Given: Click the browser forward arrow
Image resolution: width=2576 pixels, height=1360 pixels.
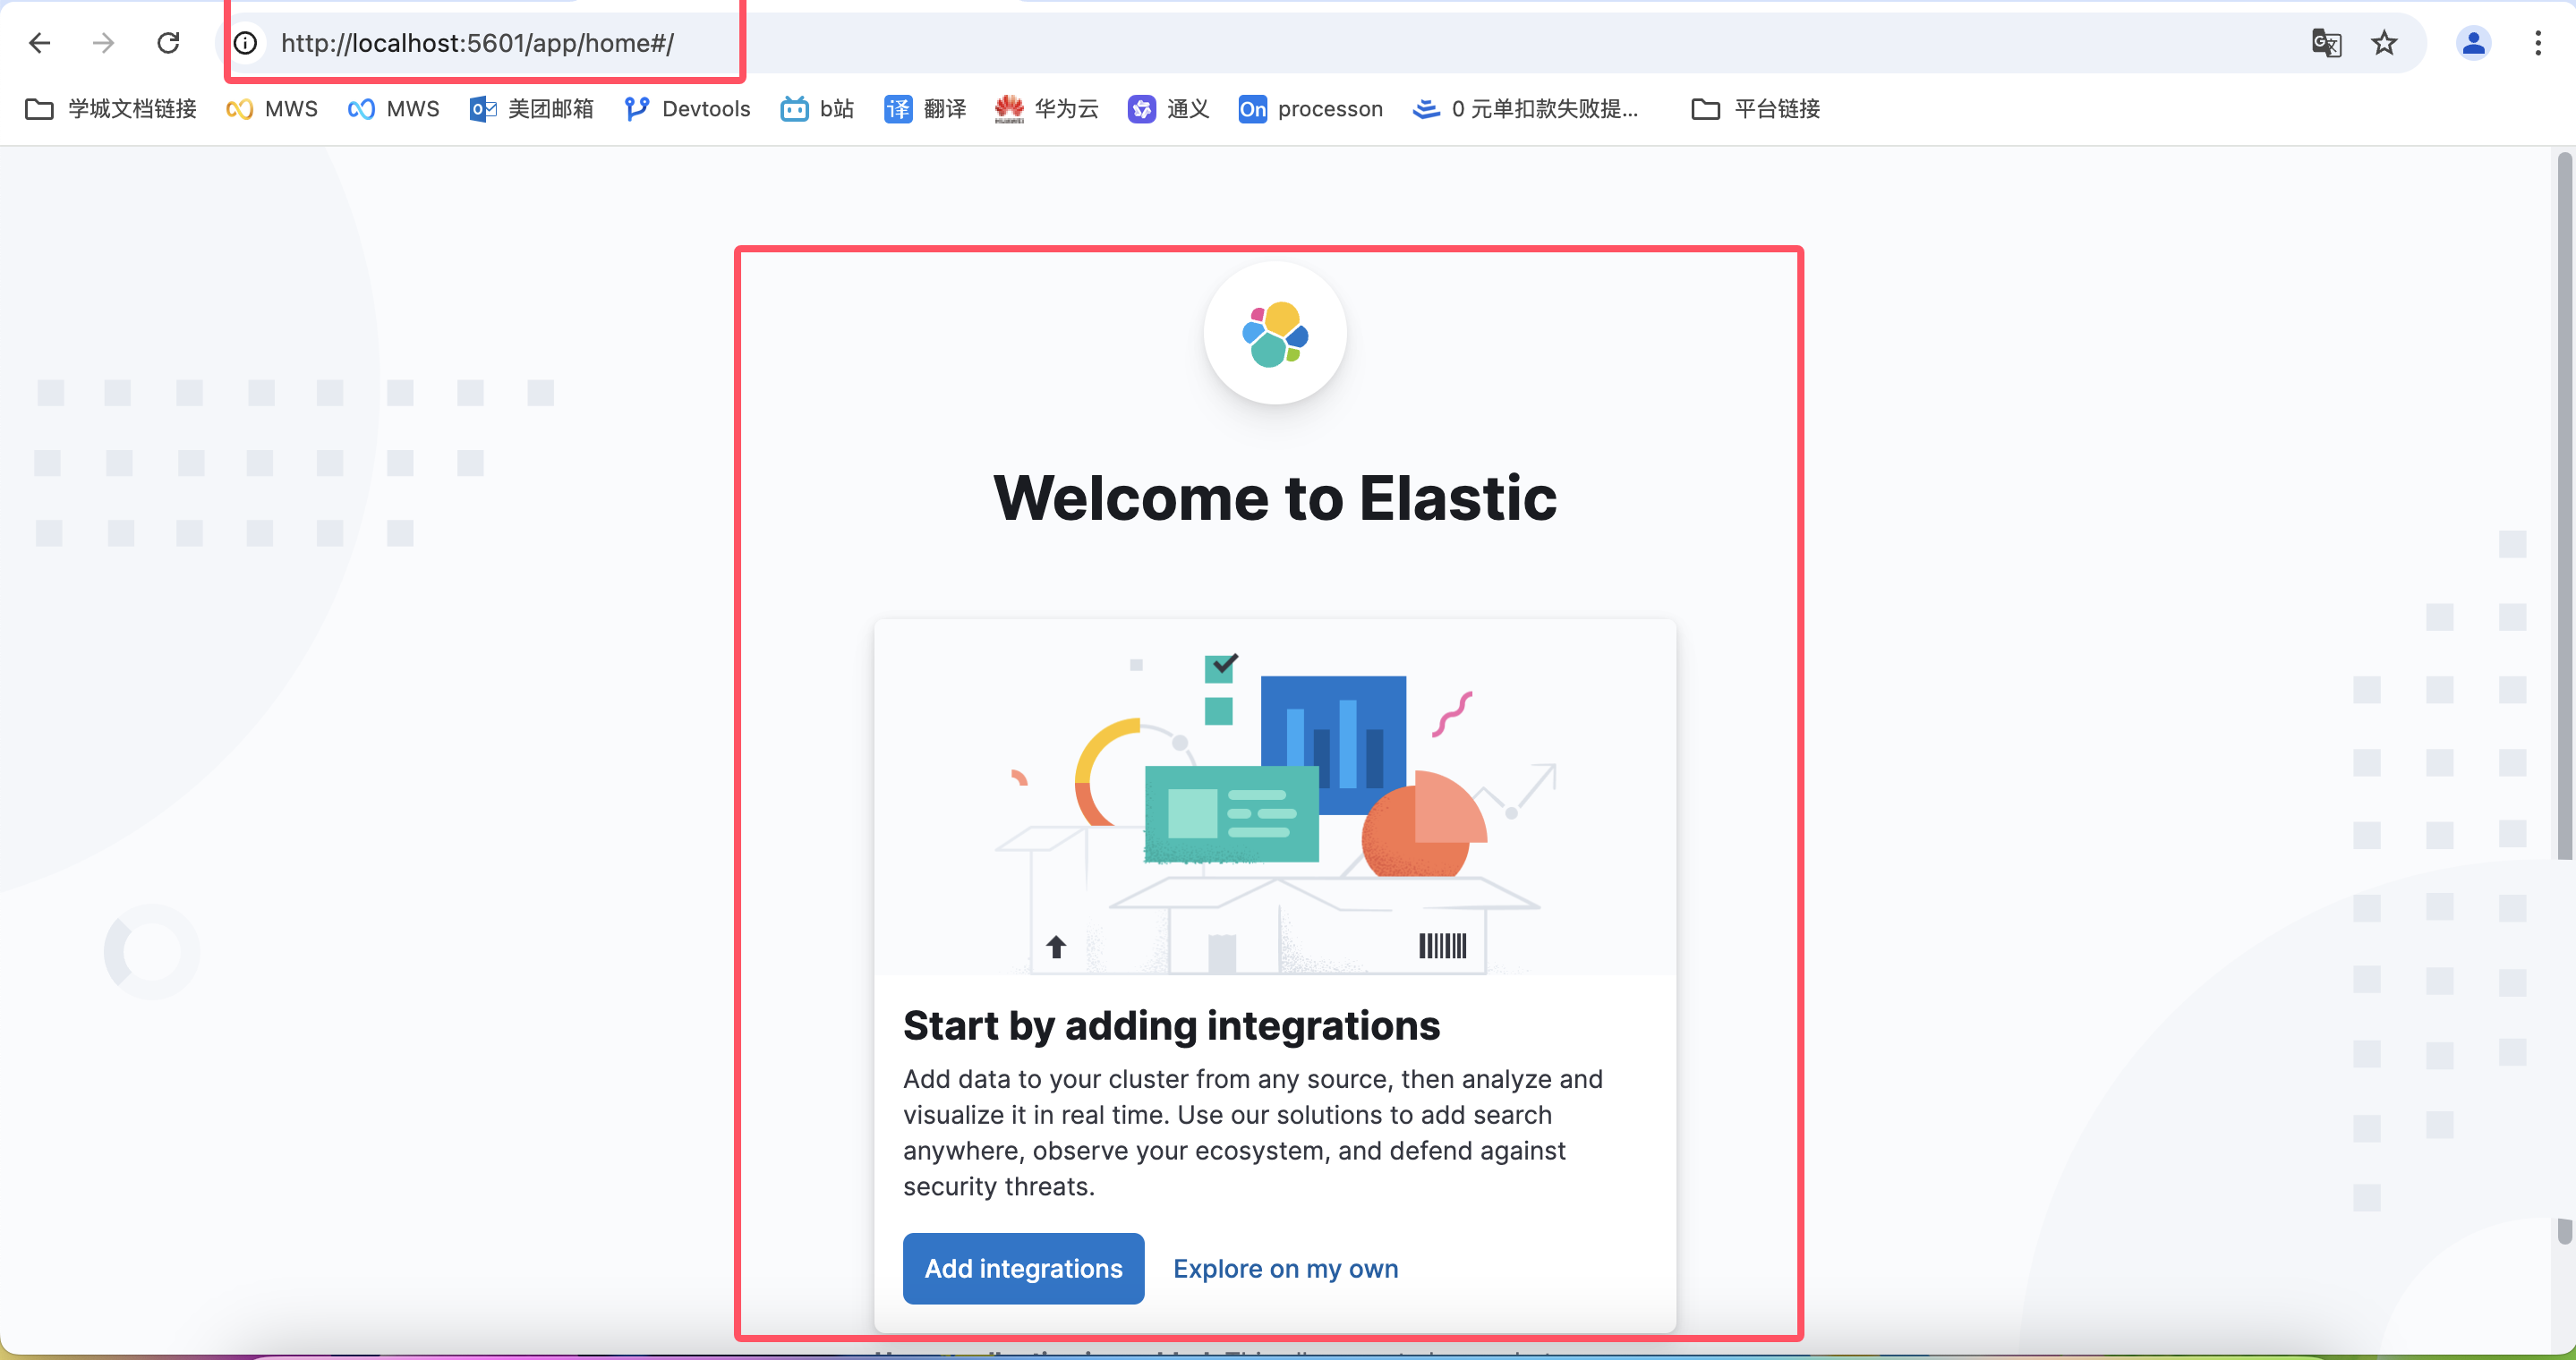Looking at the screenshot, I should [x=103, y=43].
